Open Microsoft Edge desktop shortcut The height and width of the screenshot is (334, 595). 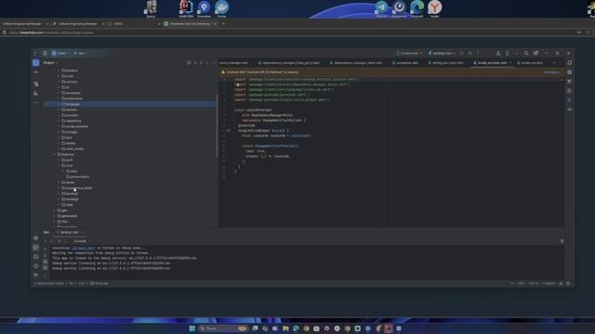click(416, 9)
